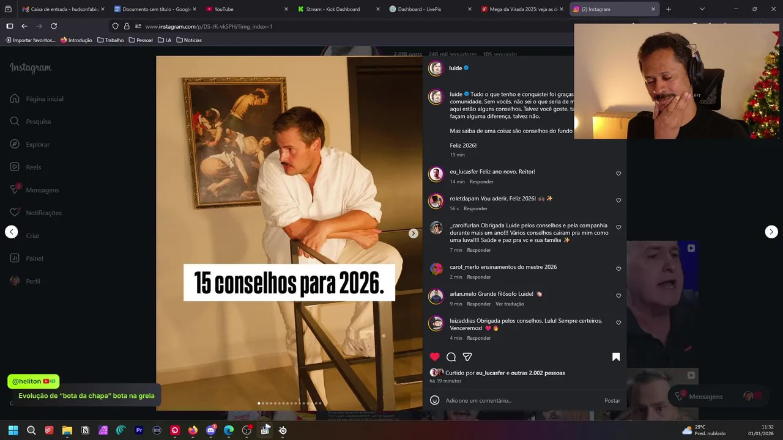Switch to the Caixa de entrada tab
This screenshot has width=783, height=440.
click(x=62, y=9)
